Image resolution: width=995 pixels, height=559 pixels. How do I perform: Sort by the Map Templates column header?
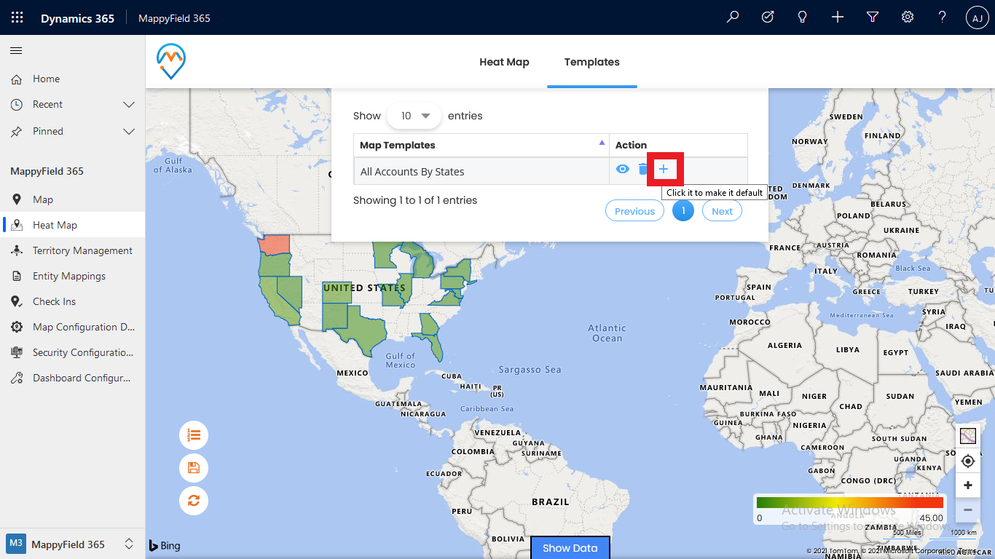(481, 145)
